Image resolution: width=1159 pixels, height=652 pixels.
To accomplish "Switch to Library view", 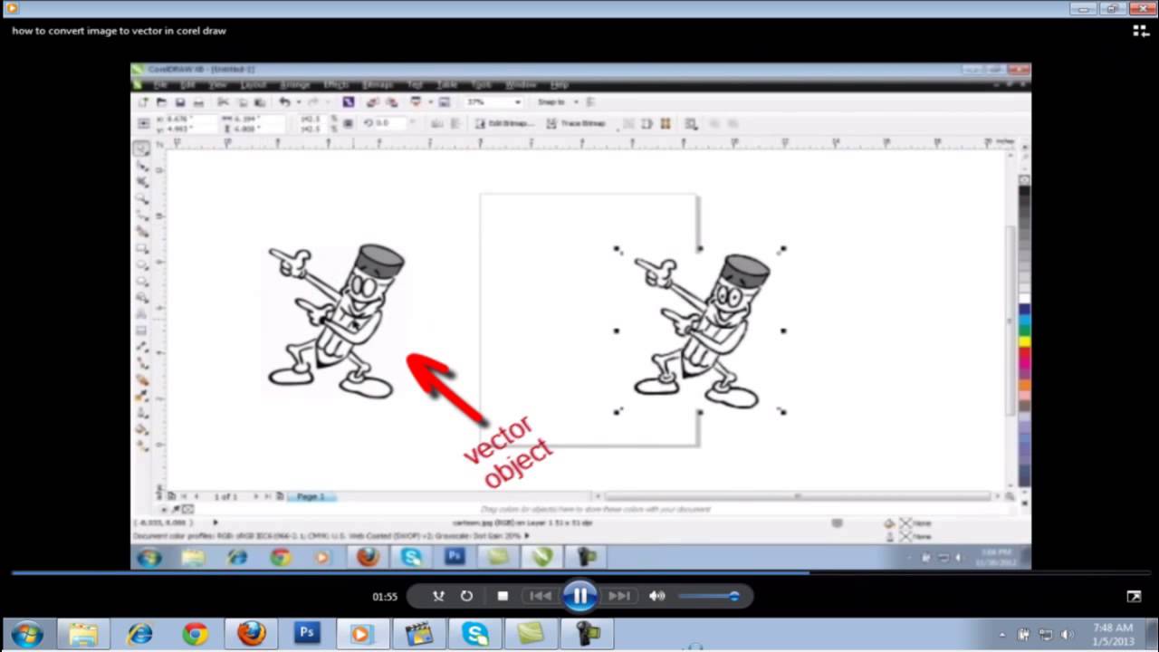I will click(x=1140, y=31).
